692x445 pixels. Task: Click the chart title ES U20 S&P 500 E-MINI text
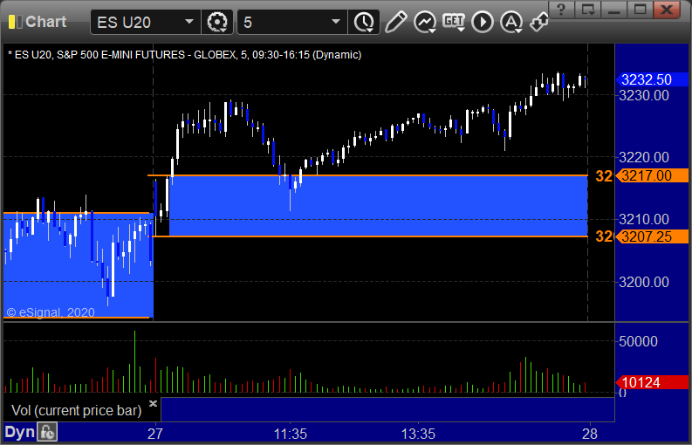184,55
